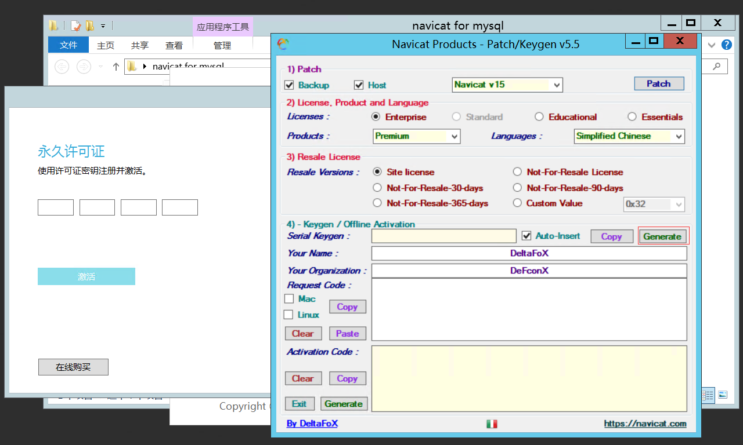Click the Explorer up-arrow navigation icon

pos(116,67)
